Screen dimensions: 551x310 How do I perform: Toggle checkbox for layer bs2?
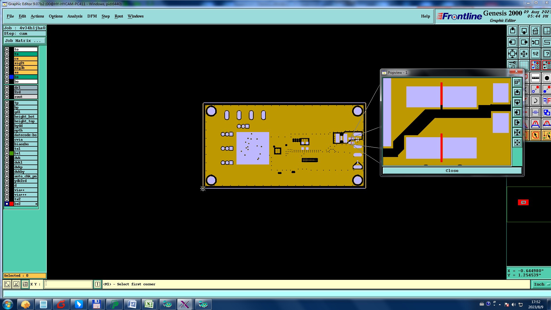7,204
